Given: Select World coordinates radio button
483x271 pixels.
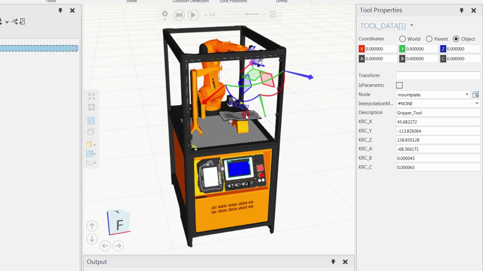Looking at the screenshot, I should (x=403, y=39).
